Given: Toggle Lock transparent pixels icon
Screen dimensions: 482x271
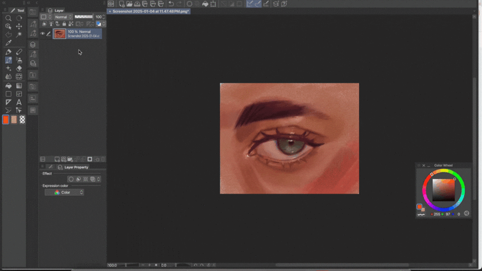Looking at the screenshot, I should (x=71, y=24).
